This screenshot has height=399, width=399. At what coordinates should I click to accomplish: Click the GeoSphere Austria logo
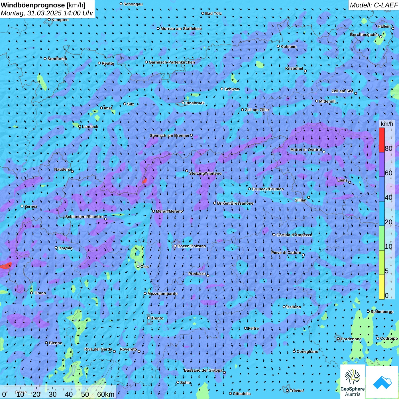click(x=353, y=382)
